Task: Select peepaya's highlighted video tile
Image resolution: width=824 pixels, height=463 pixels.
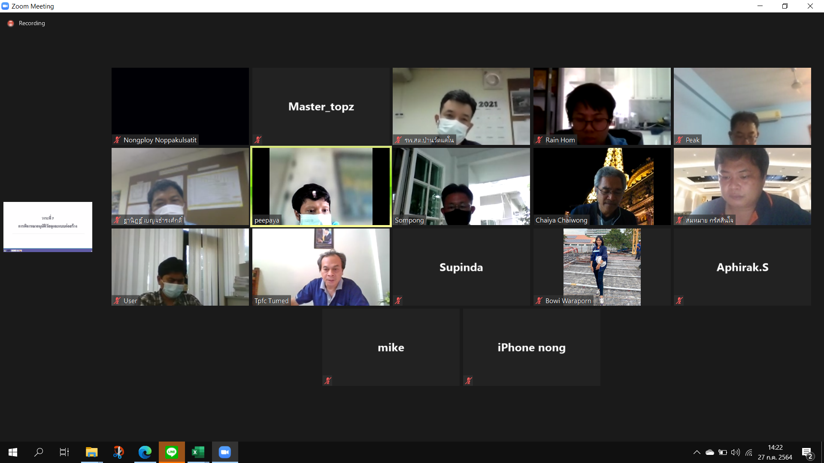Action: (321, 186)
